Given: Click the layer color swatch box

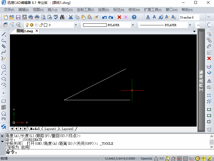Looking at the screenshot, I should click(x=46, y=25).
